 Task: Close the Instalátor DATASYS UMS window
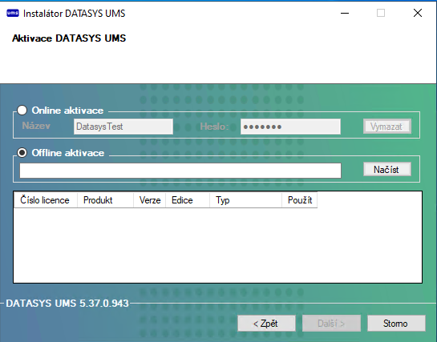point(418,13)
